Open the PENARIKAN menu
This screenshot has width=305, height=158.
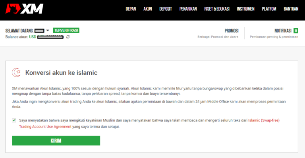pos(188,9)
